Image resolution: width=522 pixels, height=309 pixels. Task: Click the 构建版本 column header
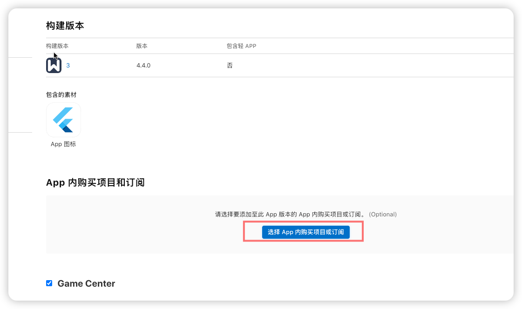tap(57, 46)
